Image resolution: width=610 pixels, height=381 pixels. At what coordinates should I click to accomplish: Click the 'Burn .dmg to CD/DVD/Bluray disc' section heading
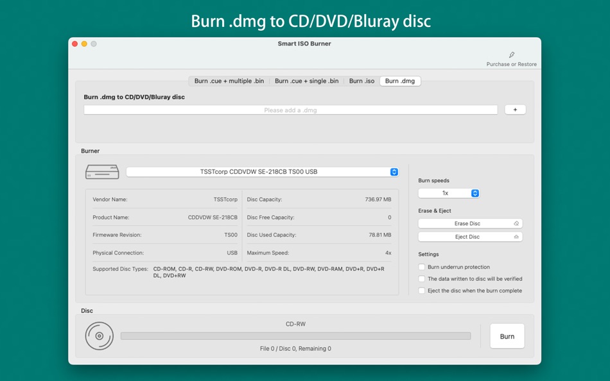click(x=134, y=97)
